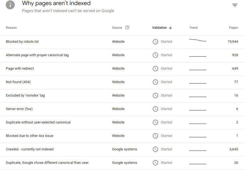Screen dimensions: 244x170
Task: Open the Source column help icon
Action: [127, 28]
